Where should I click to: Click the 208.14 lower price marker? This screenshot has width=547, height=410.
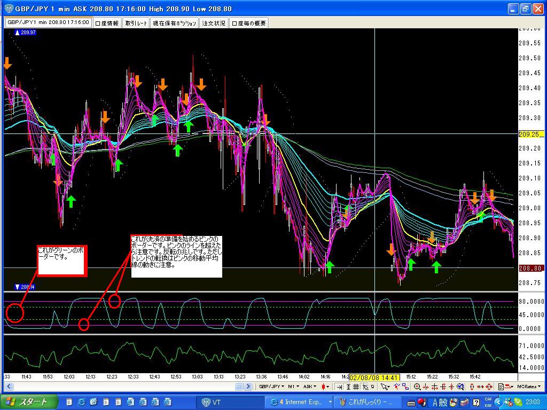[25, 287]
